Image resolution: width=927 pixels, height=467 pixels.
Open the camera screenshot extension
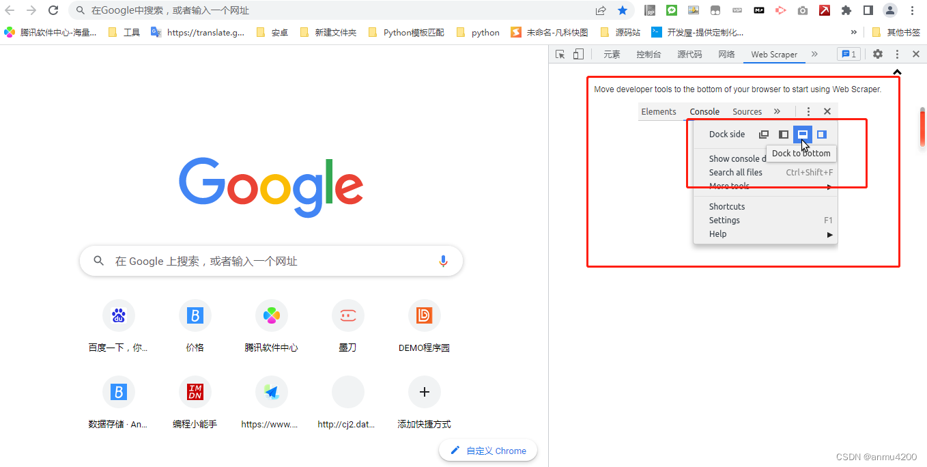pos(803,10)
